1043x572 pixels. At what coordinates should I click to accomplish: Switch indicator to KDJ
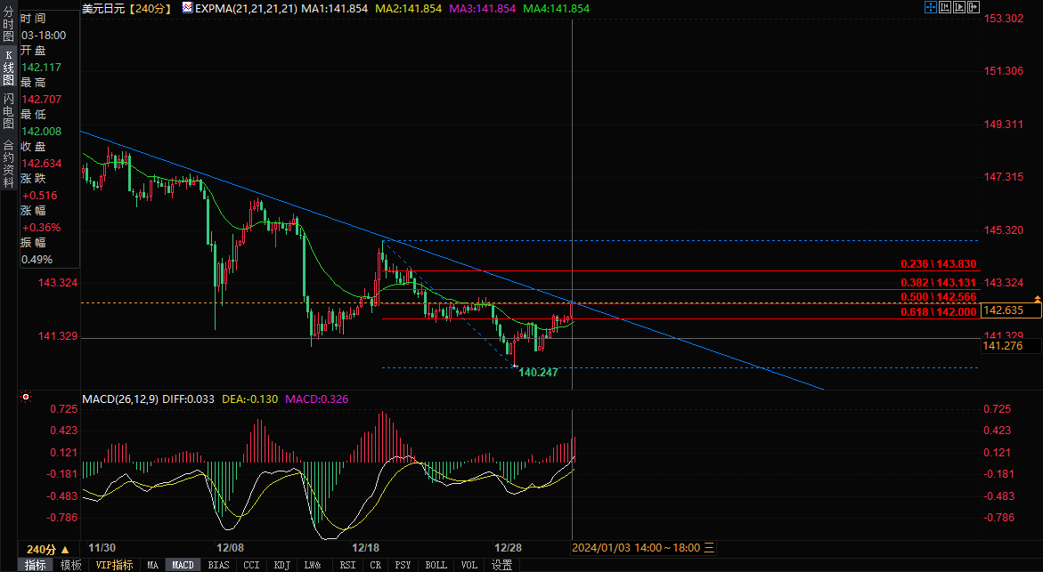(281, 565)
